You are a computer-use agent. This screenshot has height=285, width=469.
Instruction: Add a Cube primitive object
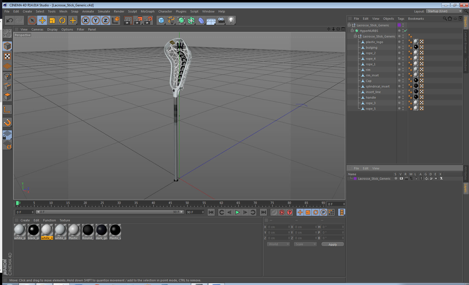(x=161, y=20)
